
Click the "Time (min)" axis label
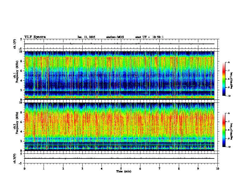[x=124, y=171]
